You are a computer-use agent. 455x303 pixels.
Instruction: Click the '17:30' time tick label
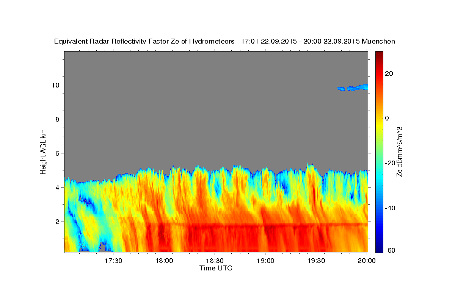point(113,261)
